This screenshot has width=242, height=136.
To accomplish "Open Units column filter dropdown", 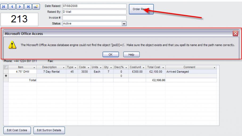I will coord(101,67).
